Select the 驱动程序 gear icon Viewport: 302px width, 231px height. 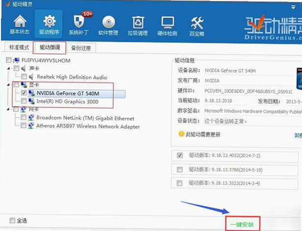click(49, 24)
